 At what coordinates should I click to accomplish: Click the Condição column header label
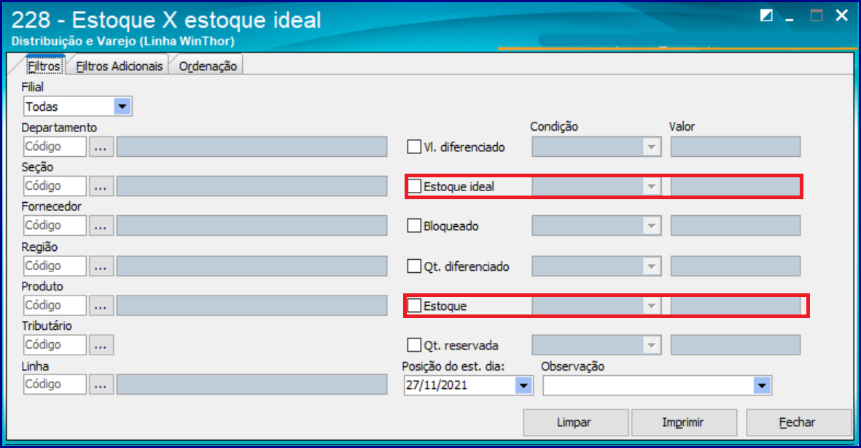554,126
